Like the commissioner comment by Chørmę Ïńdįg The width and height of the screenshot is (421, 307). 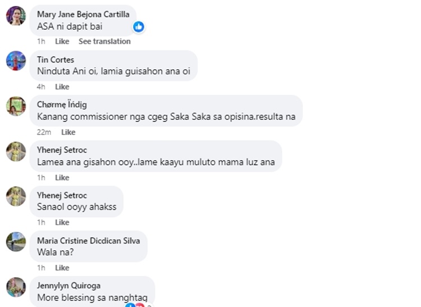point(68,132)
